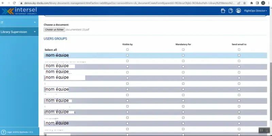This screenshot has height=136, width=272.
Task: Check Visible by for Select all
Action: [127, 49]
